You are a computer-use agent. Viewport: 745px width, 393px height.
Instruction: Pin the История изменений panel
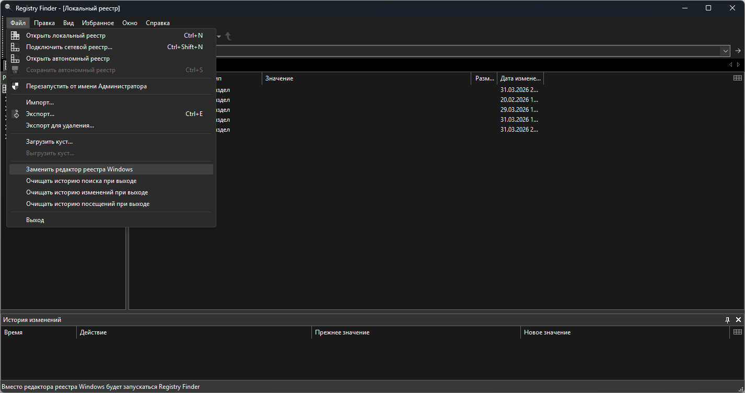coord(727,319)
